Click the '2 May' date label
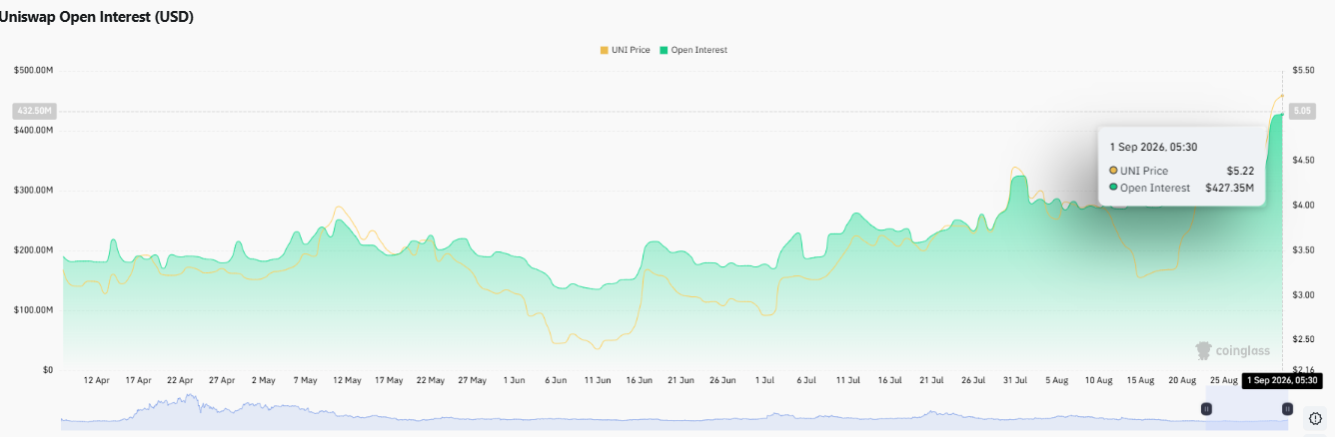 (263, 380)
